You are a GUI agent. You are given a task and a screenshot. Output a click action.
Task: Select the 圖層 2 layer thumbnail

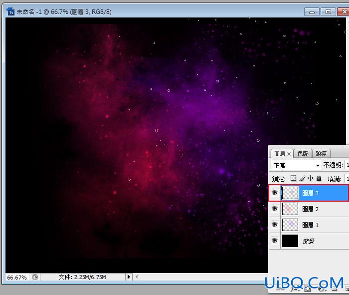(290, 209)
